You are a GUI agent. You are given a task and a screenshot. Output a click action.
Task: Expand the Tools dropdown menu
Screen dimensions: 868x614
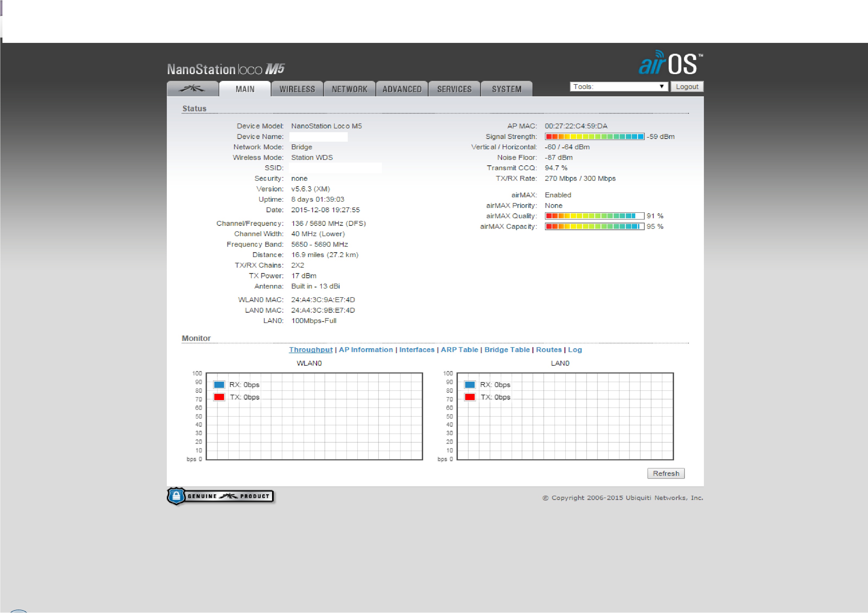tap(618, 87)
